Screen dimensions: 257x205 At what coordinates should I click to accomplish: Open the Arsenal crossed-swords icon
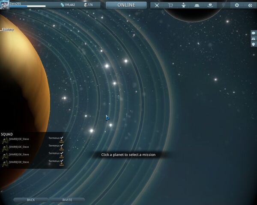157,6
